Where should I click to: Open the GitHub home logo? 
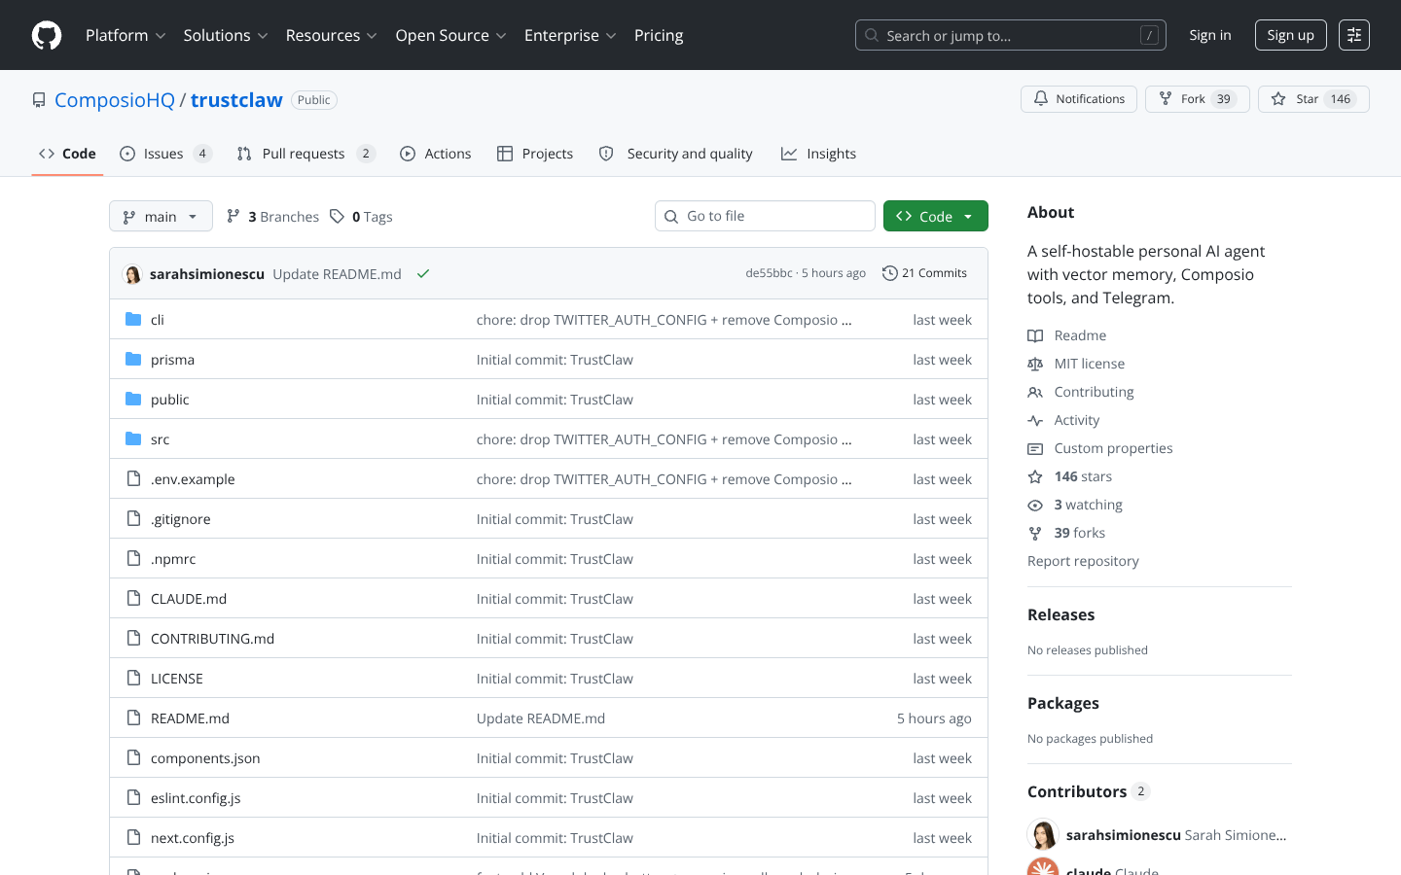(x=47, y=35)
